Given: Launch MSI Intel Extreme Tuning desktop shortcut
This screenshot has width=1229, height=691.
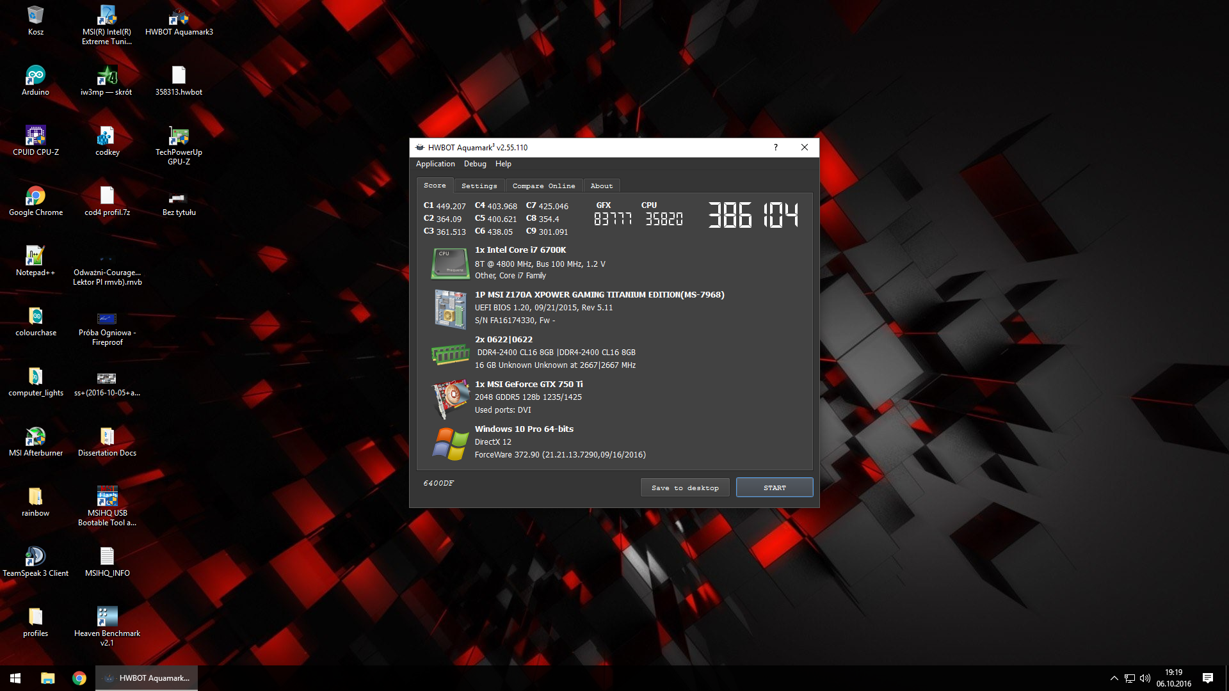Looking at the screenshot, I should (107, 26).
